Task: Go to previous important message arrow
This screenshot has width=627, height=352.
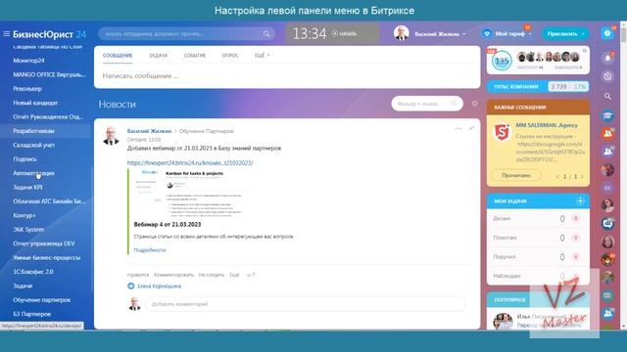Action: (557, 176)
